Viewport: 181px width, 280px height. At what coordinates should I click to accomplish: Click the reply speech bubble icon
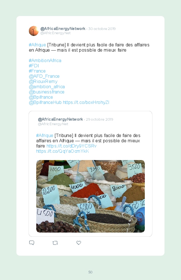[x=32, y=243]
